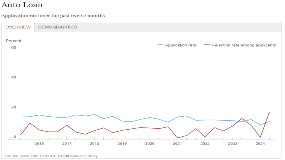Hide the Rejection rate among applicants series
Viewport: 285px width, 160px height.
pos(244,45)
